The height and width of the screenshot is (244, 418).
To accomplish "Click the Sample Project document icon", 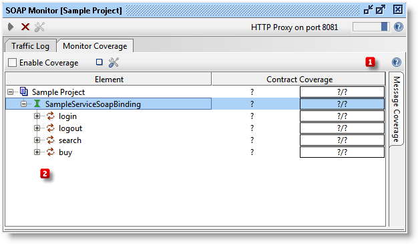I will click(x=24, y=92).
